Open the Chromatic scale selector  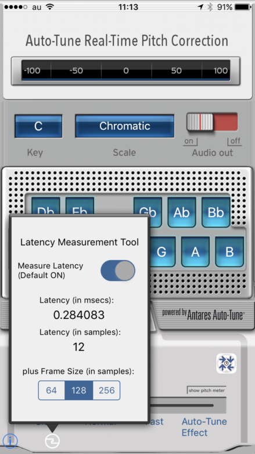pyautogui.click(x=125, y=126)
